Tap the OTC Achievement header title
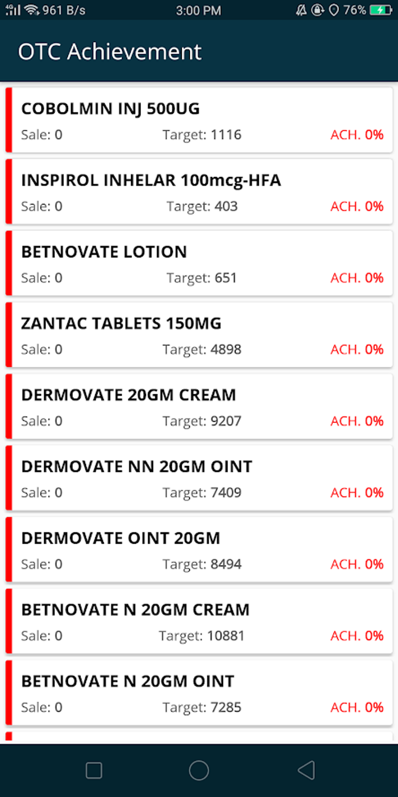398x797 pixels. [x=110, y=52]
